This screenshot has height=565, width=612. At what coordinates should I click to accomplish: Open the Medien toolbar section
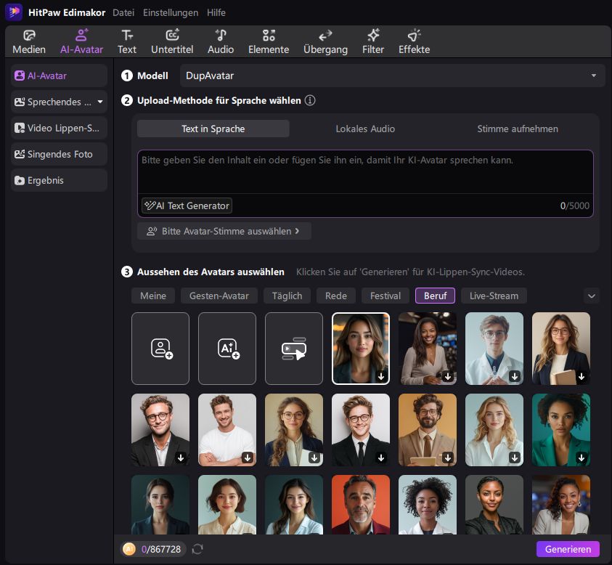pyautogui.click(x=29, y=42)
